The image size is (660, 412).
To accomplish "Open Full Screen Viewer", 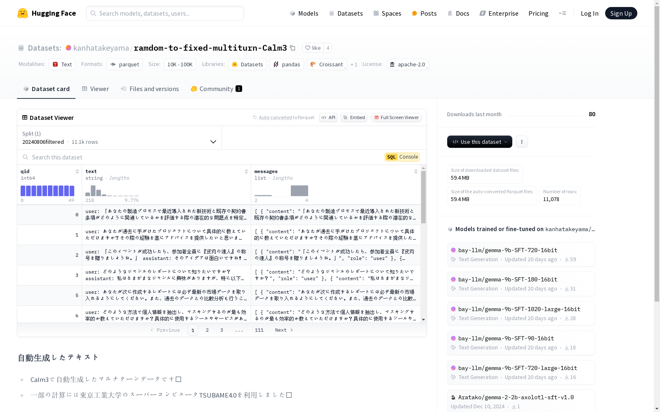I will (x=396, y=117).
